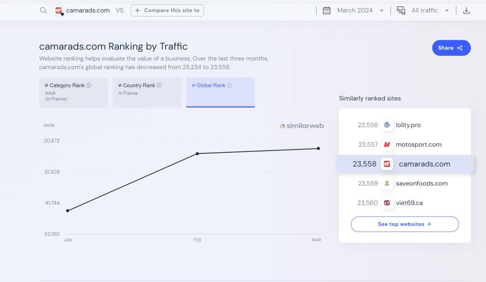This screenshot has width=486, height=282.
Task: Open the viet69.ca similar site entry
Action: pos(409,203)
